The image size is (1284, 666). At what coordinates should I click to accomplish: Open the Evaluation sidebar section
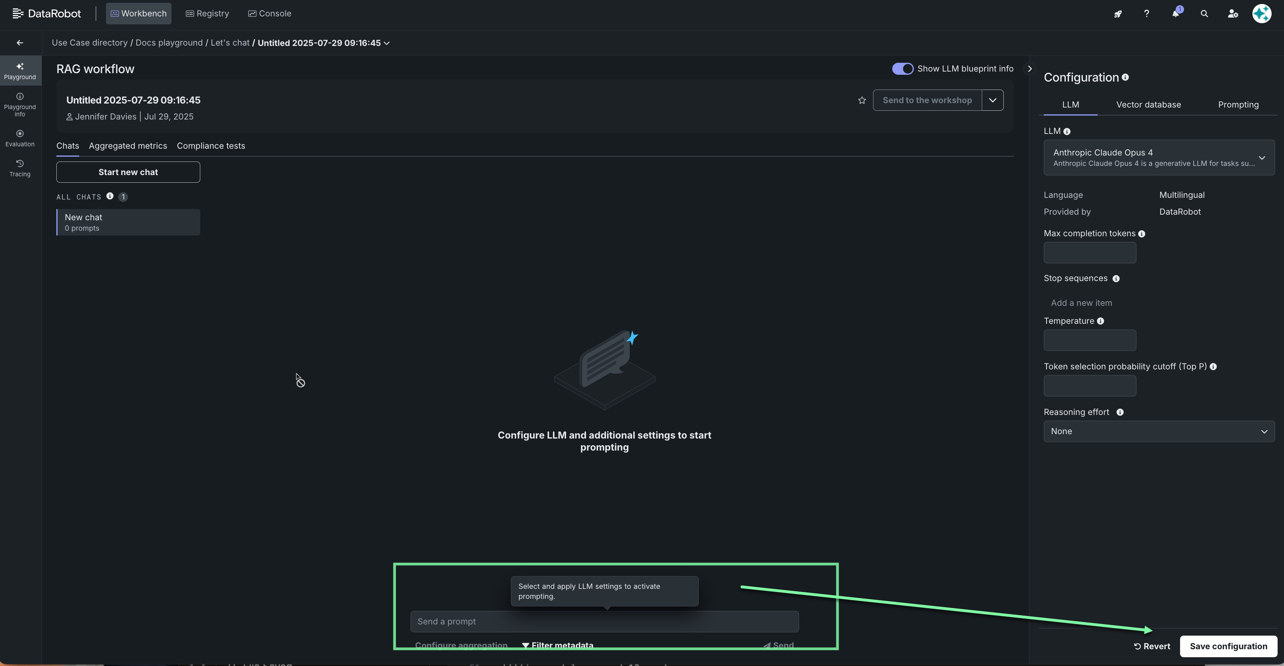(20, 138)
